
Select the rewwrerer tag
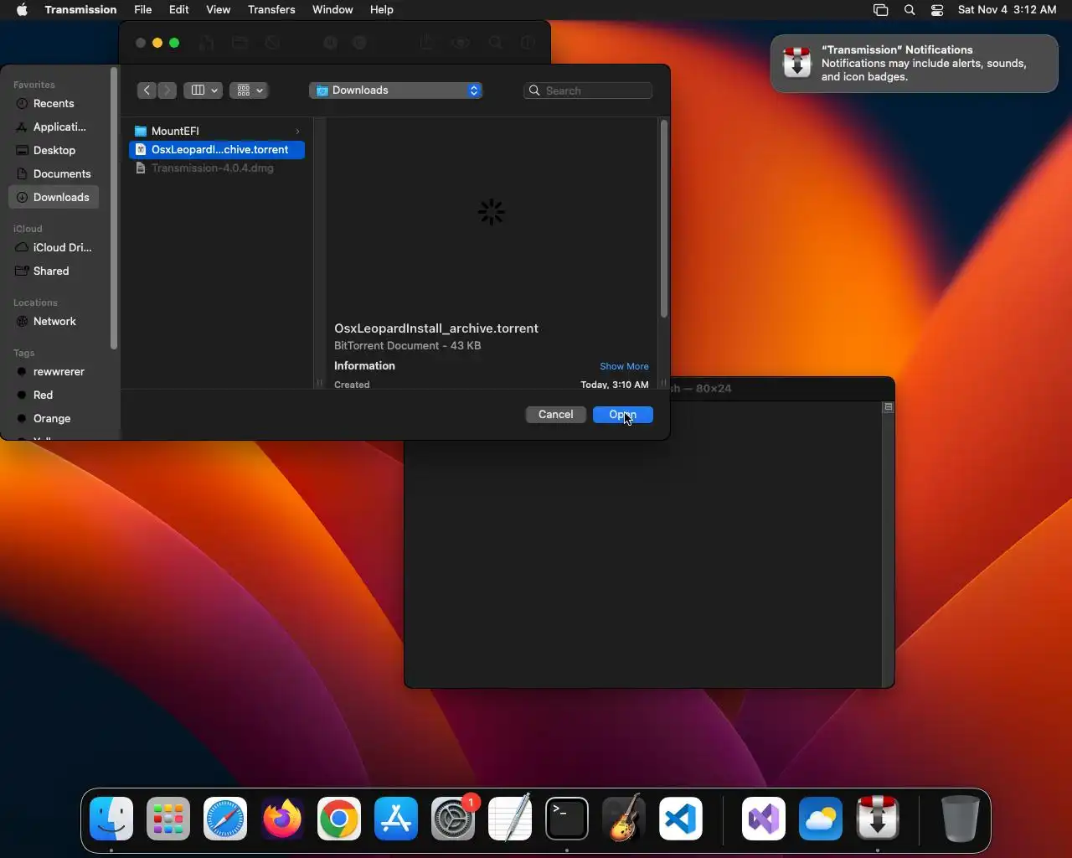click(54, 371)
